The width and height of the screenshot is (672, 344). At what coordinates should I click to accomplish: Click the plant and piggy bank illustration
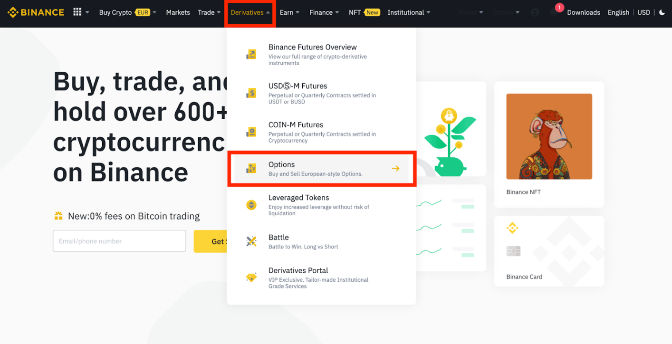449,143
